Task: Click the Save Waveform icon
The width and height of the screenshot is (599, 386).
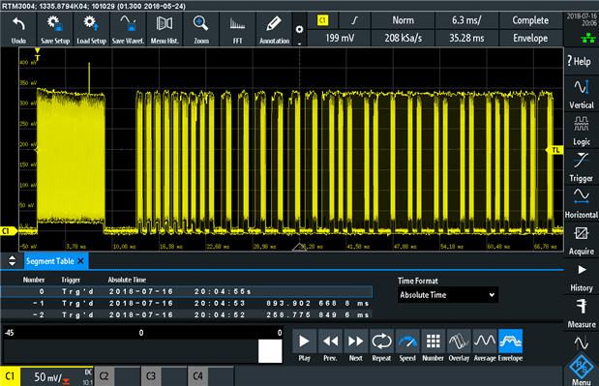Action: pyautogui.click(x=128, y=30)
